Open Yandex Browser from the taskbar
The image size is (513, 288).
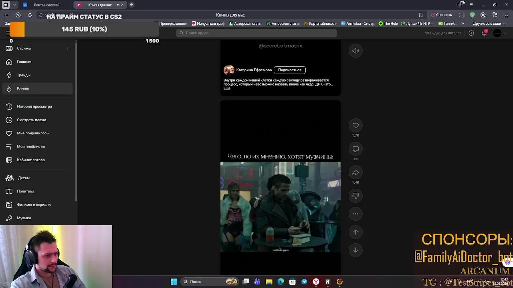tap(316, 282)
